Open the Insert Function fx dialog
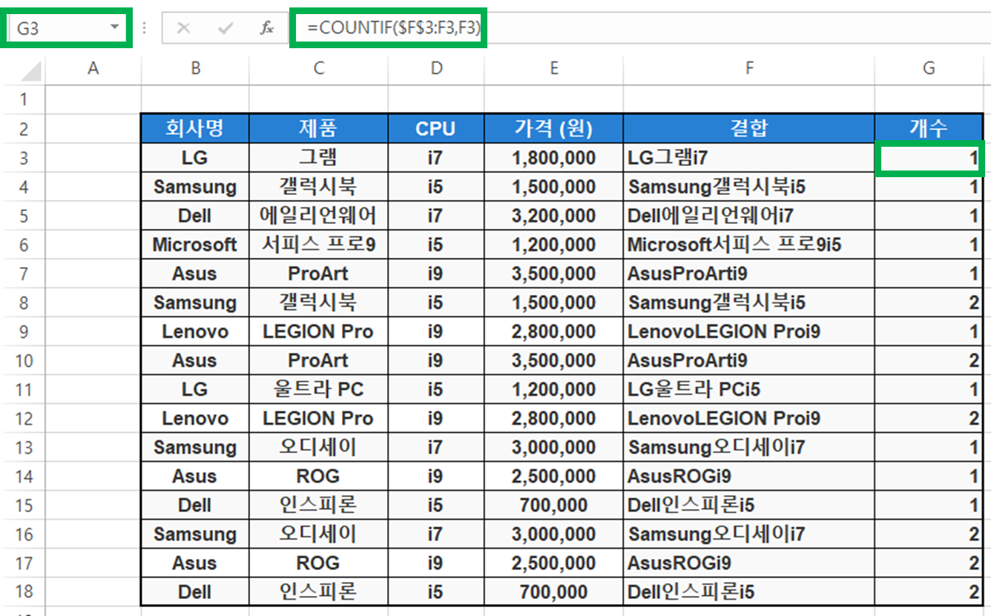Screen dimensions: 991x616 [267, 28]
